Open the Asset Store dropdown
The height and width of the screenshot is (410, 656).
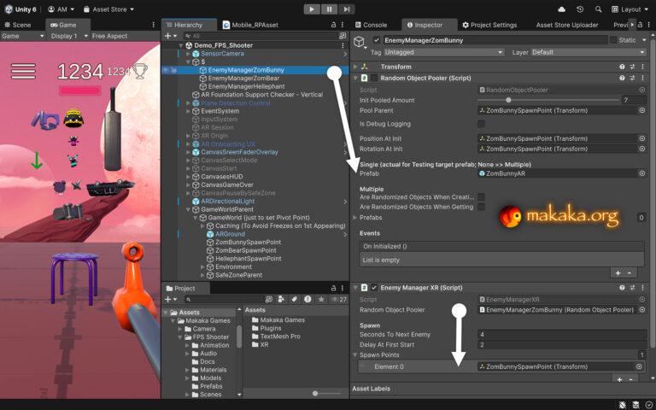108,9
